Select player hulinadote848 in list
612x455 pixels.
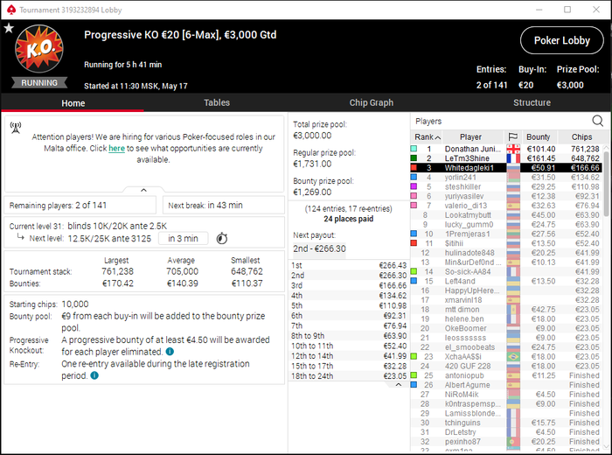click(506, 253)
